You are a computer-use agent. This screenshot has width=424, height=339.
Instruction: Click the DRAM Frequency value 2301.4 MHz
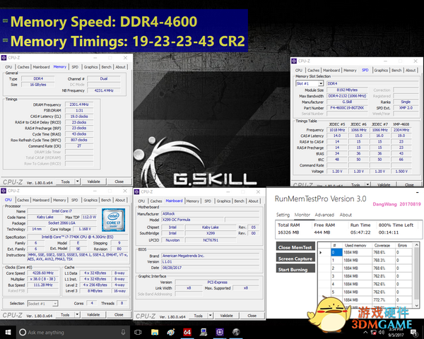(x=79, y=105)
